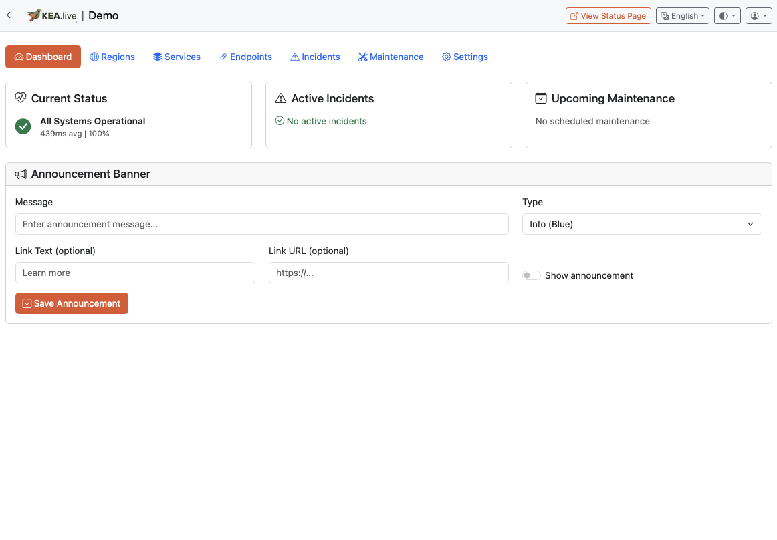Viewport: 777px width, 540px height.
Task: Open the user account dropdown
Action: pyautogui.click(x=759, y=16)
